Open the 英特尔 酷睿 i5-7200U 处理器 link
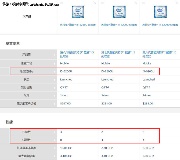Image resolution: width=180 pixels, height=160 pixels. tap(119, 25)
